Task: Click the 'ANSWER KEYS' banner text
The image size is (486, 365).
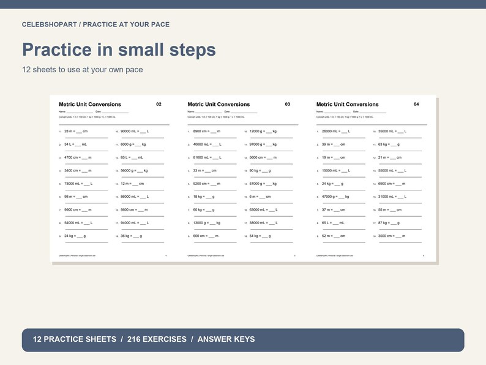Action: [x=226, y=339]
